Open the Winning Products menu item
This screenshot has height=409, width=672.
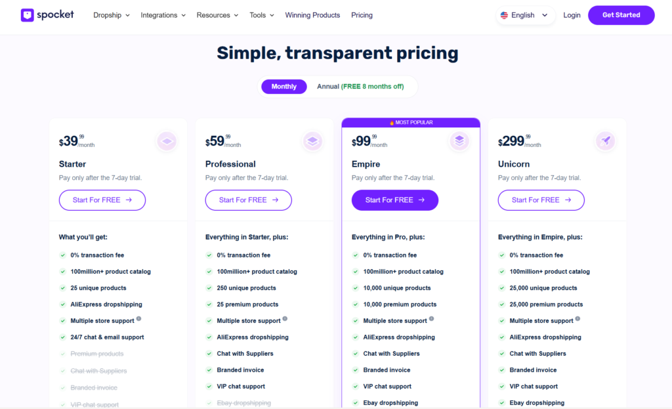click(x=312, y=14)
